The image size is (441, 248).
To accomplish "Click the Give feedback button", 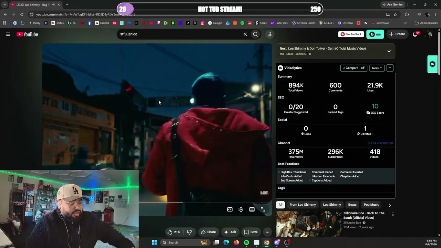I will click(351, 34).
